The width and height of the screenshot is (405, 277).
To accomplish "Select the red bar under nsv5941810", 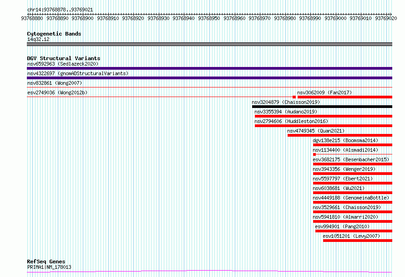I will [x=353, y=222].
